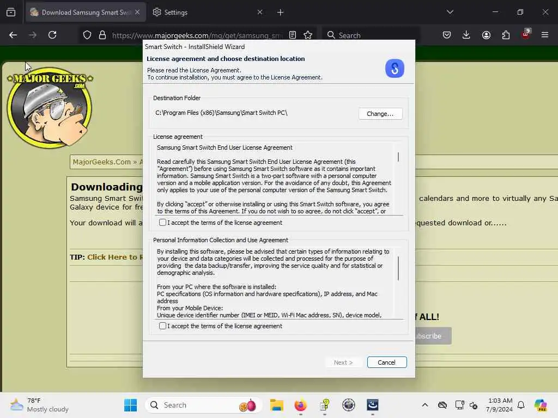Click the round globe taskbar icon
The image size is (558, 418).
(348, 405)
